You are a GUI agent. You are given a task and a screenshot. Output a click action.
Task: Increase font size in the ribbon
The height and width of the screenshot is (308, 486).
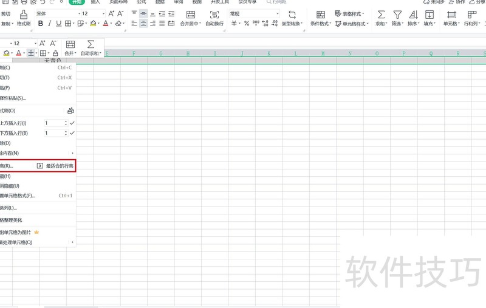point(111,13)
